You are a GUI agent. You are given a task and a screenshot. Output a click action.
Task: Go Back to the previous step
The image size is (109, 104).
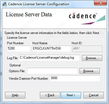(x=50, y=95)
